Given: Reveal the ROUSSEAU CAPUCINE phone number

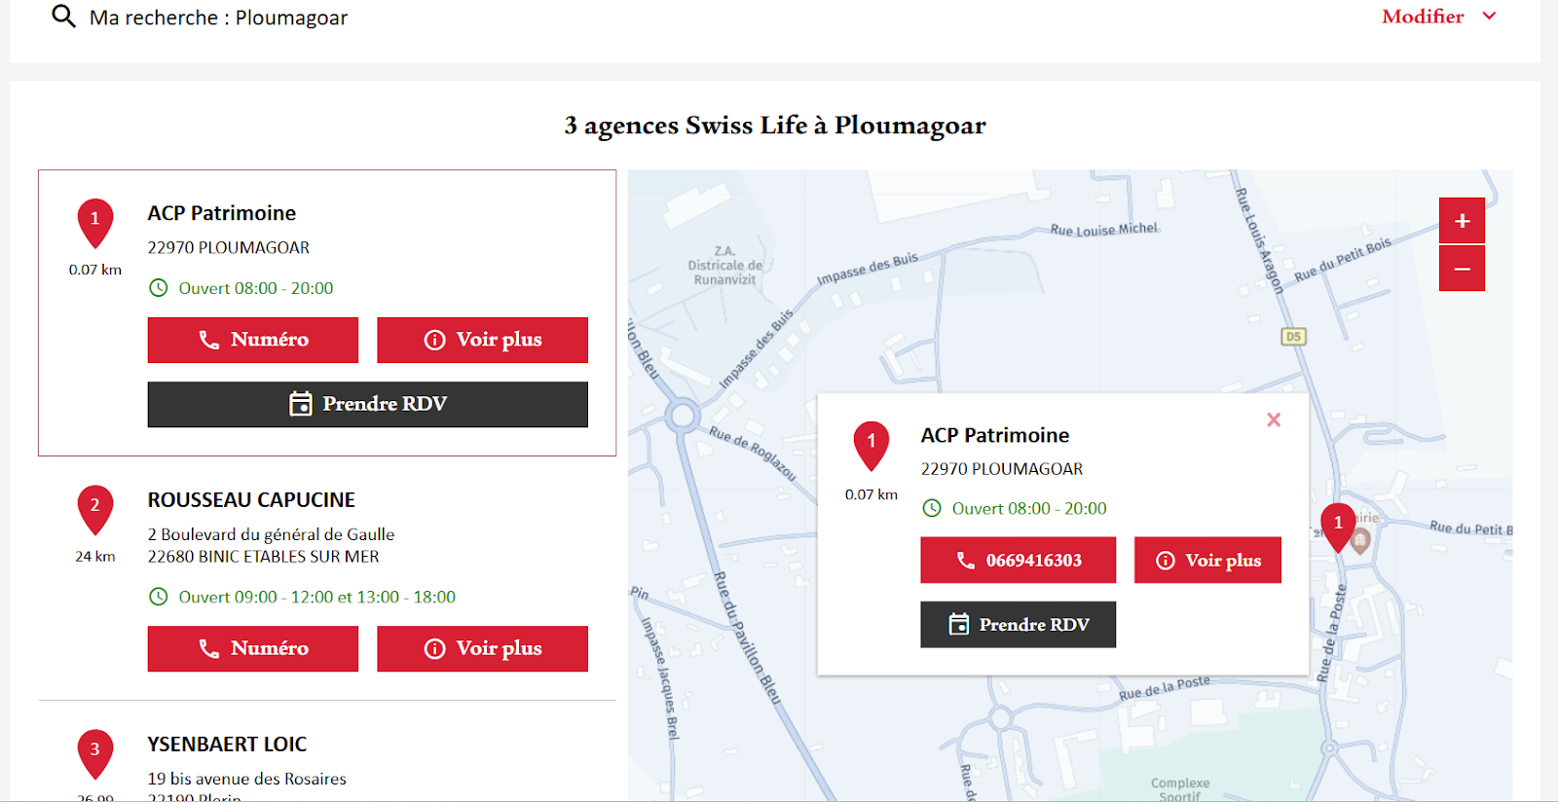Looking at the screenshot, I should [253, 648].
